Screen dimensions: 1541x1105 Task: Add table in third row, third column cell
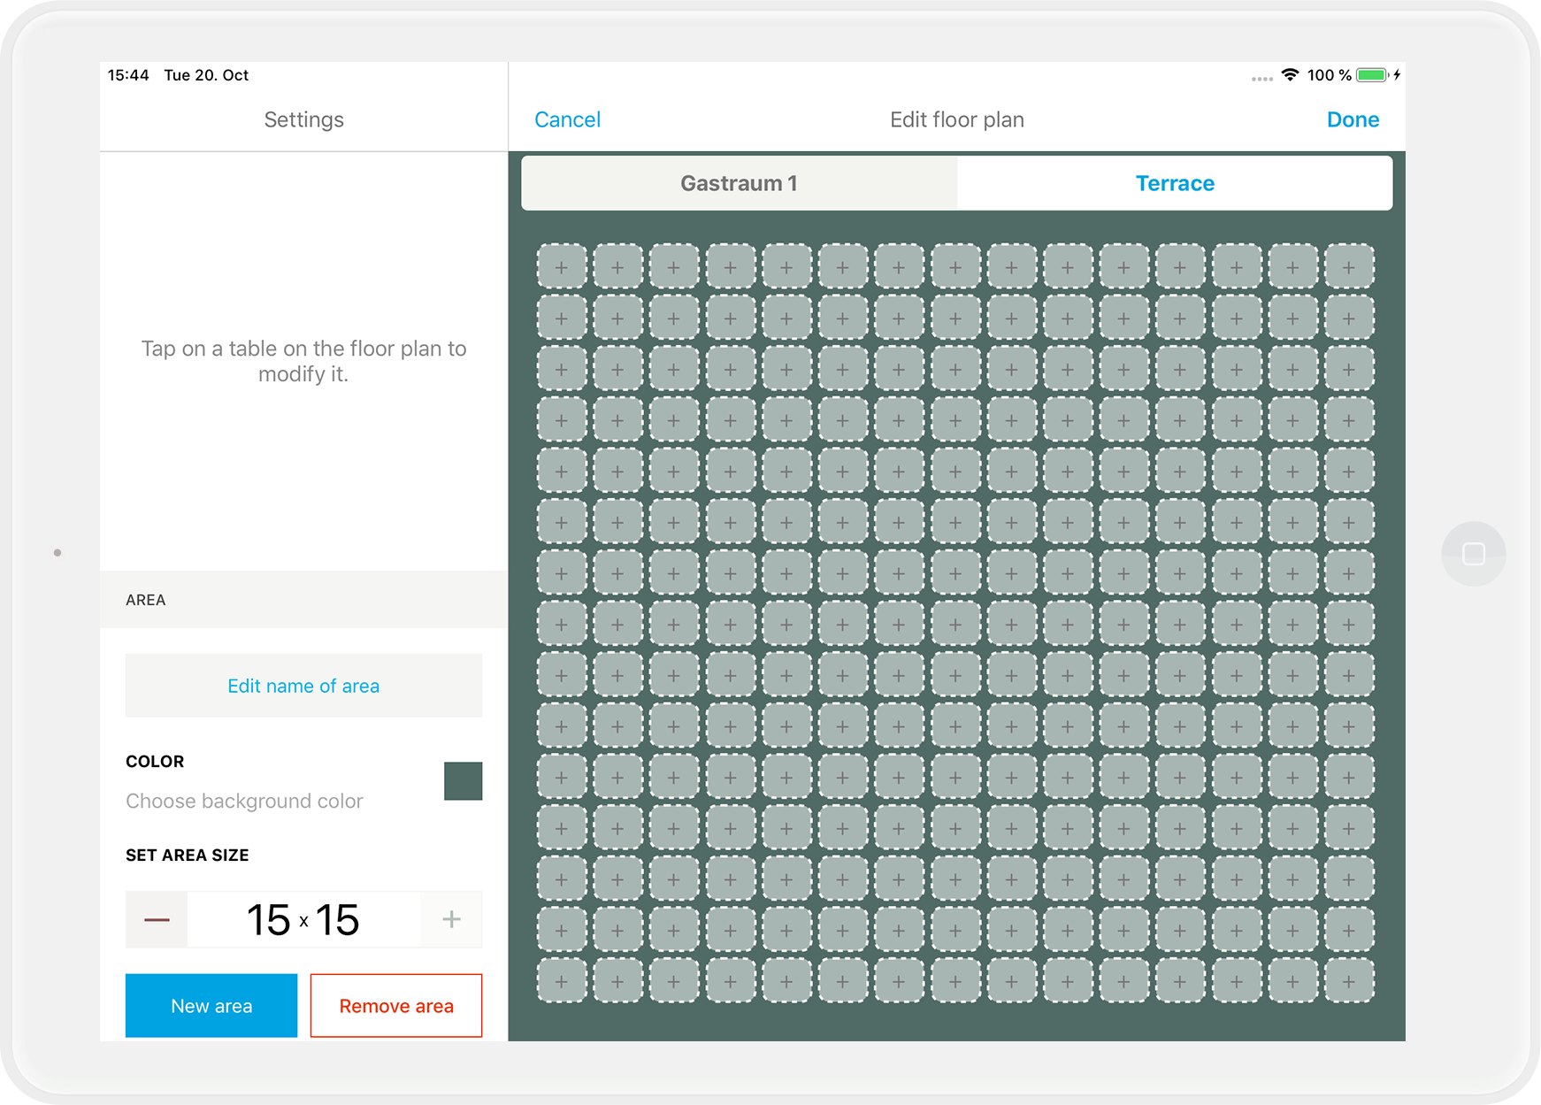click(x=674, y=369)
